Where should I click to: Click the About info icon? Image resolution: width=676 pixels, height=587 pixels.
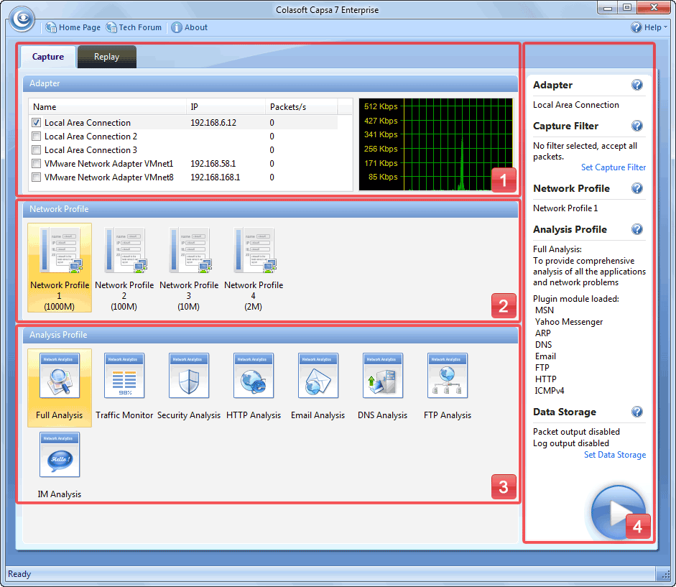coord(176,27)
